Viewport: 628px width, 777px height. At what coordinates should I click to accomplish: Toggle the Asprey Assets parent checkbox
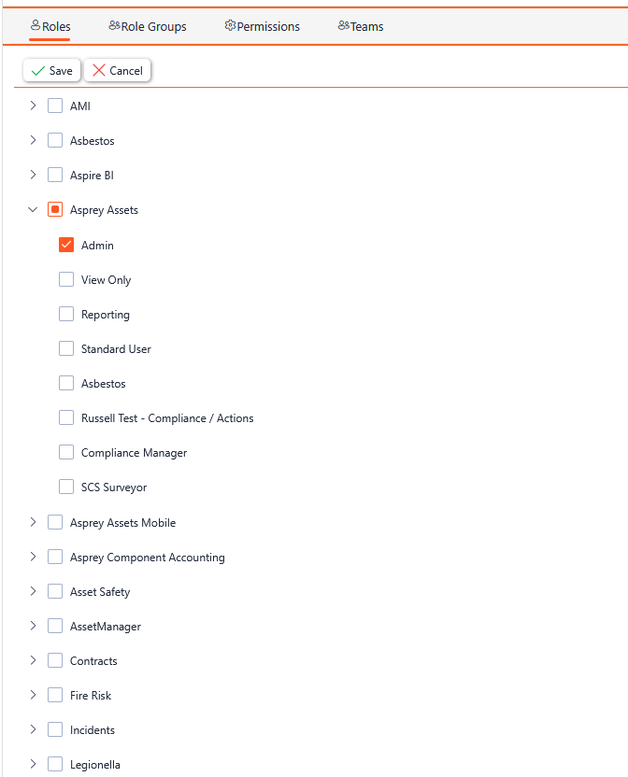pos(55,209)
